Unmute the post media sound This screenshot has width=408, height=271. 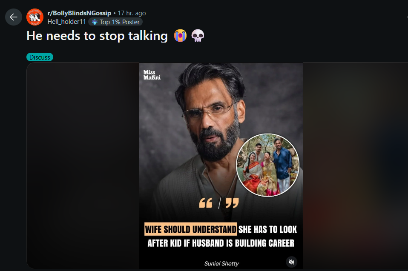[x=291, y=262]
